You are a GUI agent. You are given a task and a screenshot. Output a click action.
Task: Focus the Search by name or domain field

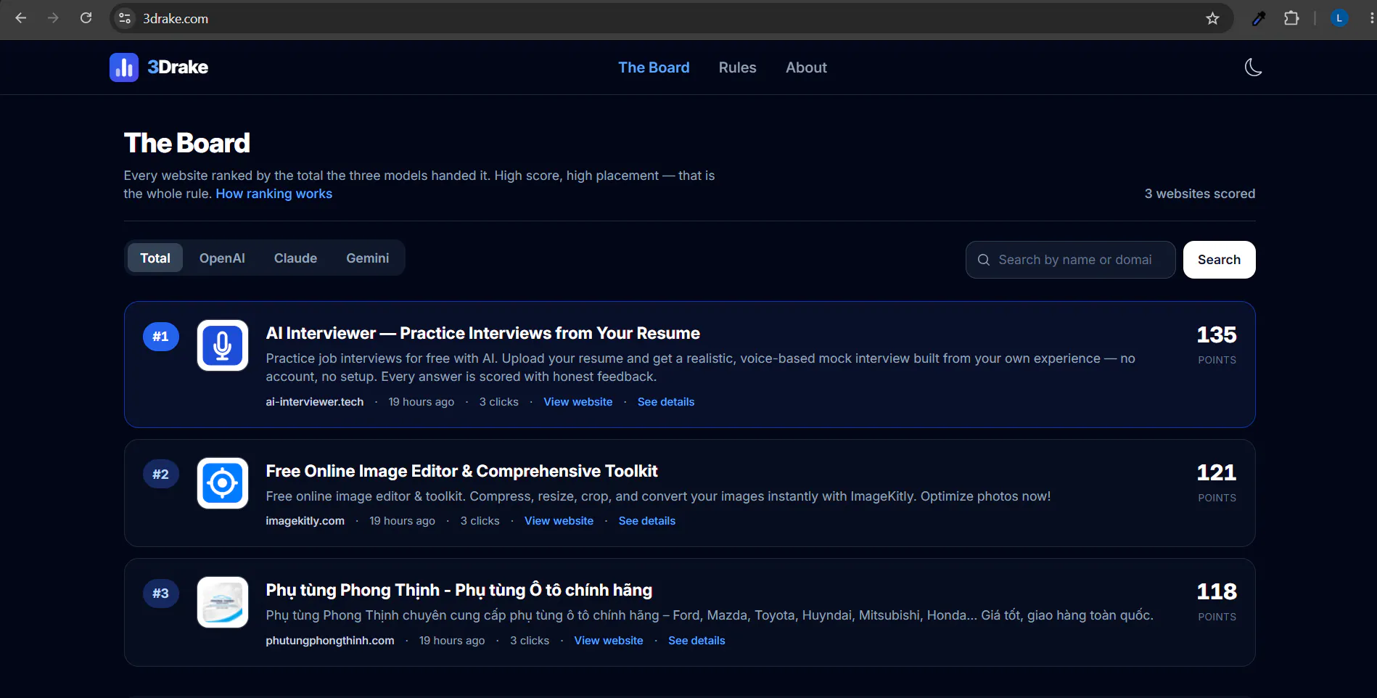[1070, 260]
